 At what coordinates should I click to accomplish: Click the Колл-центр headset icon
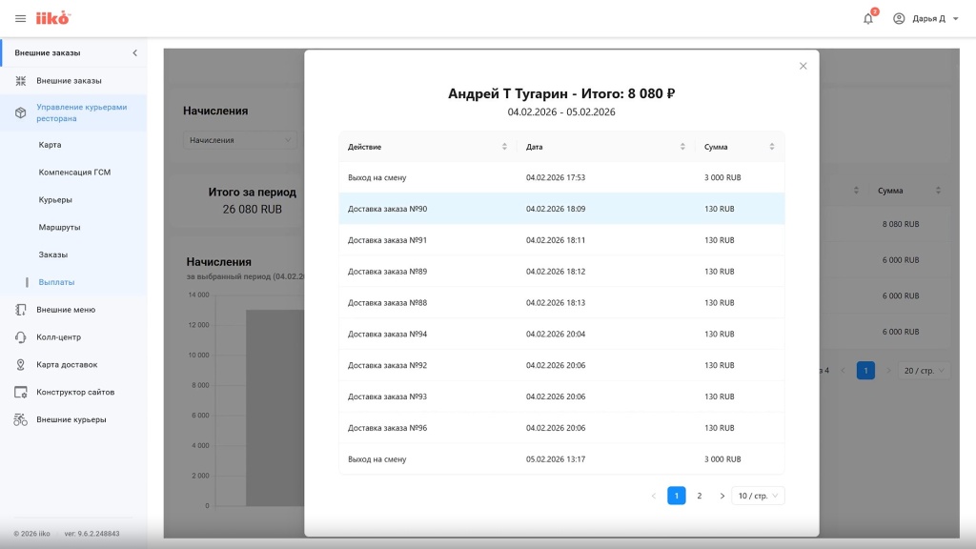click(x=21, y=337)
